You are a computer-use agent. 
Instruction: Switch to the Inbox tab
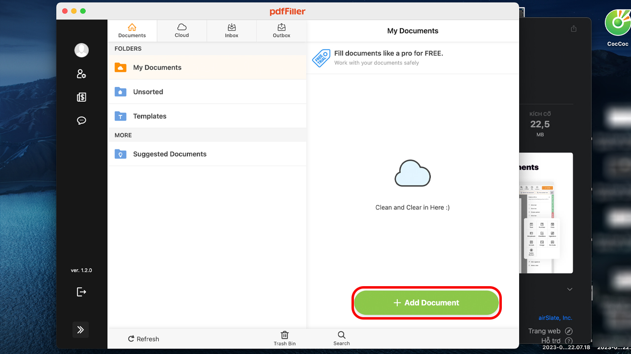232,30
